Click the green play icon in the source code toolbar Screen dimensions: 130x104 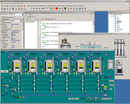25,19
